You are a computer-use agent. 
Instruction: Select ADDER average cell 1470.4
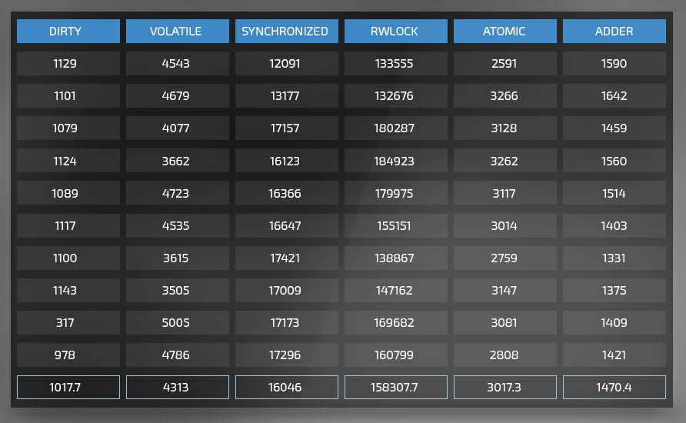coord(614,387)
